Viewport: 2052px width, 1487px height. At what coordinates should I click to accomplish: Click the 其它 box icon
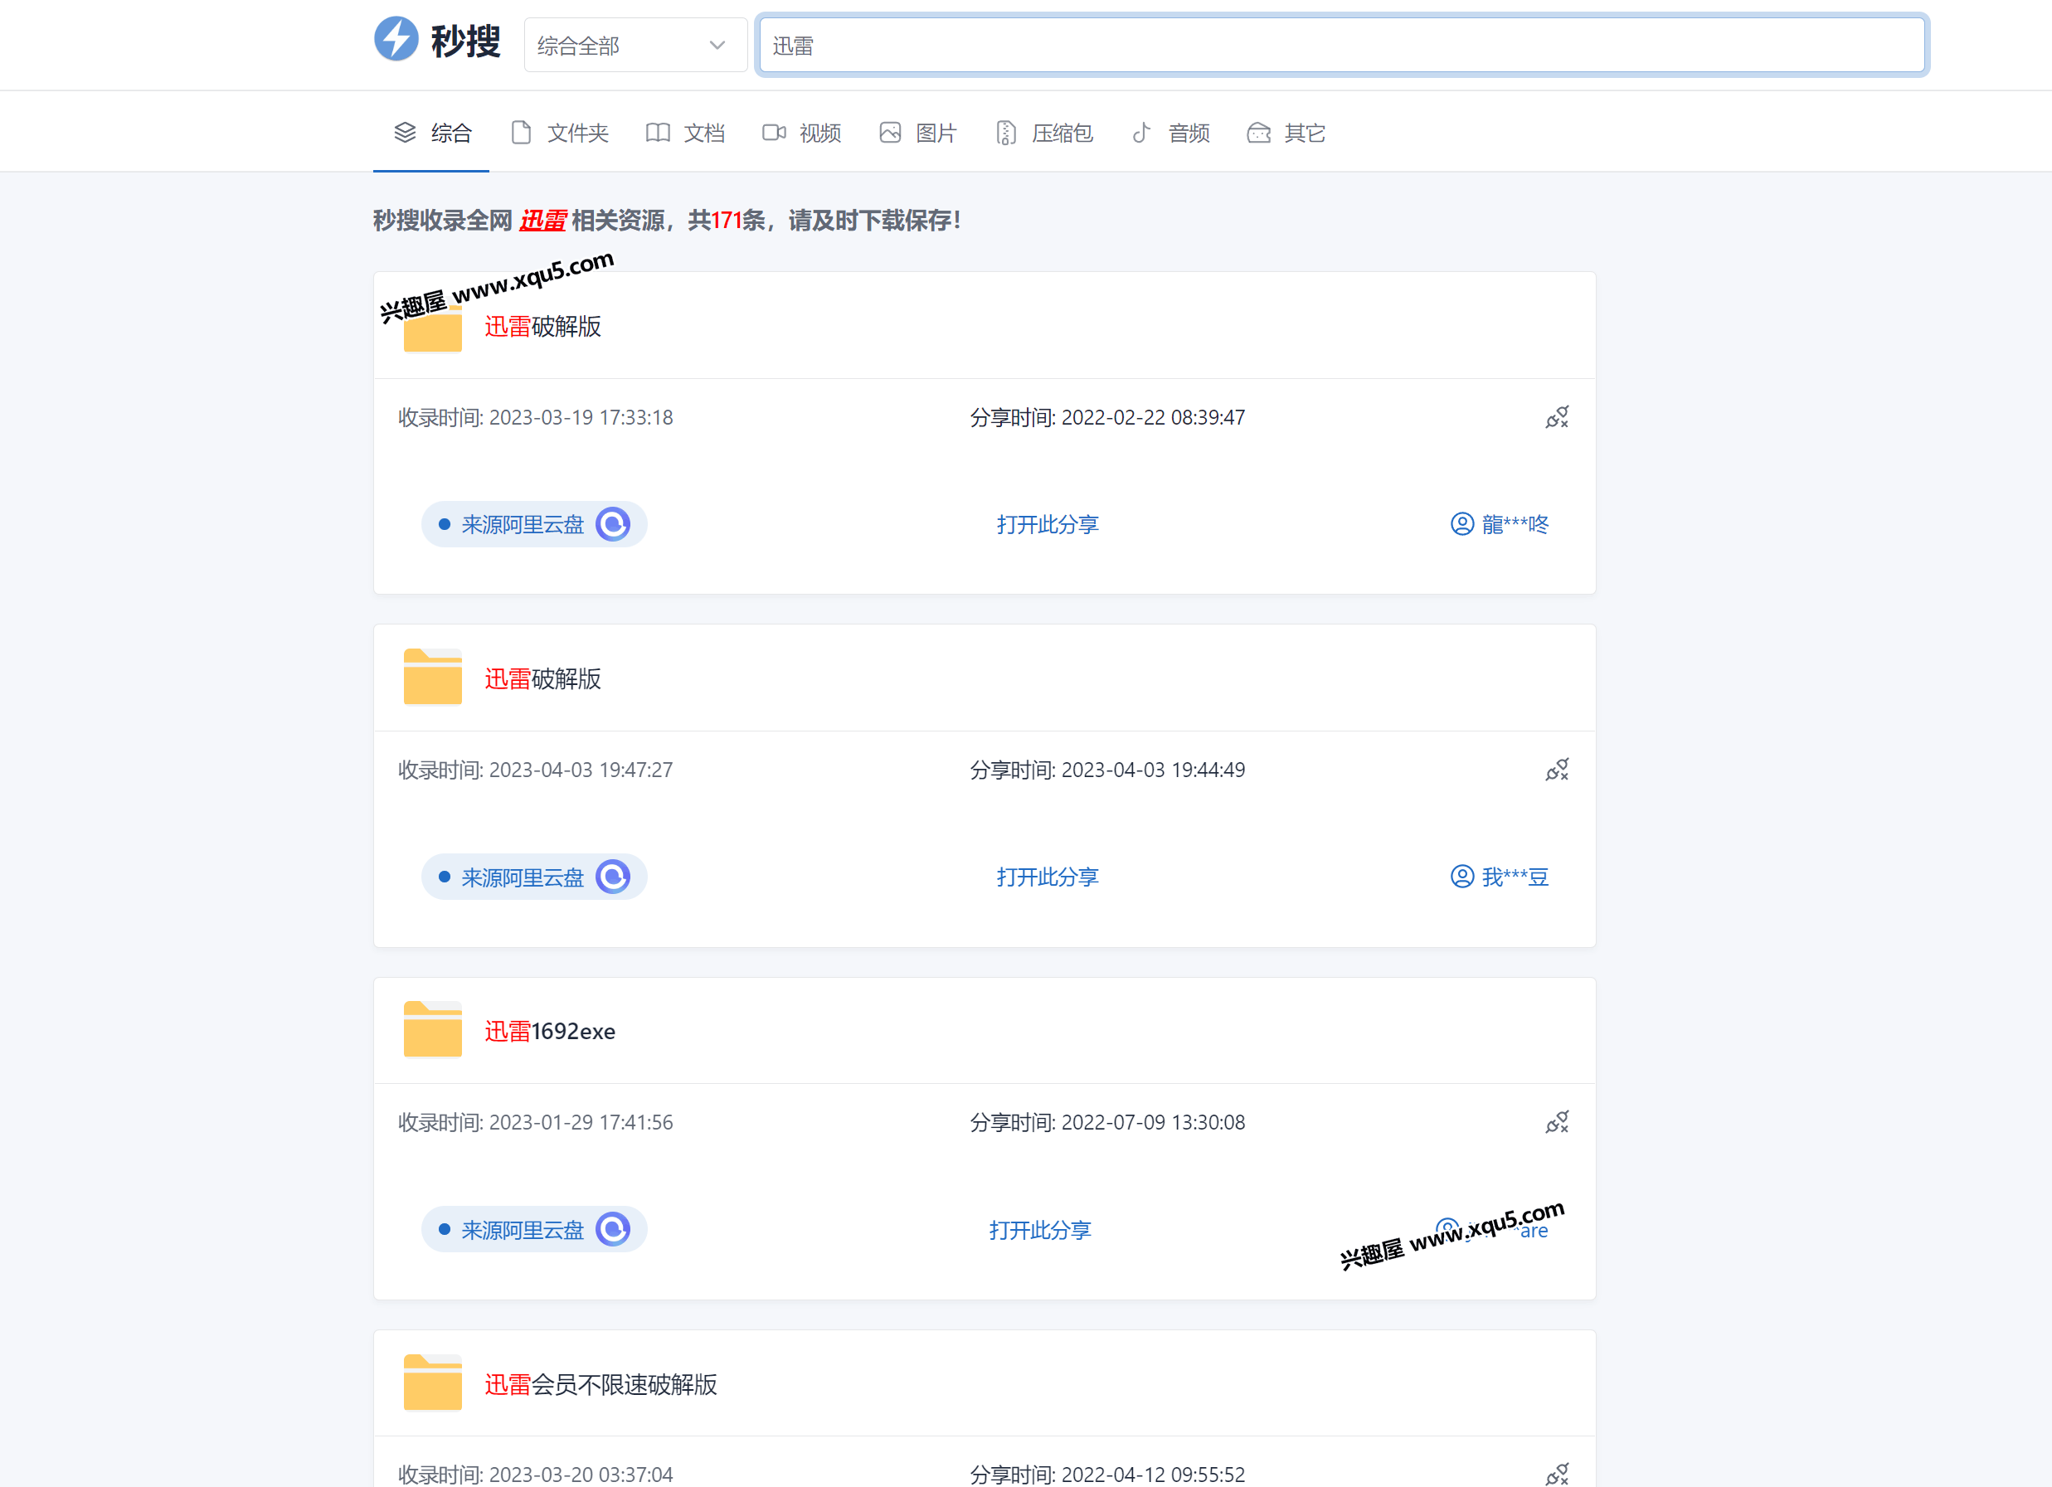click(1258, 133)
